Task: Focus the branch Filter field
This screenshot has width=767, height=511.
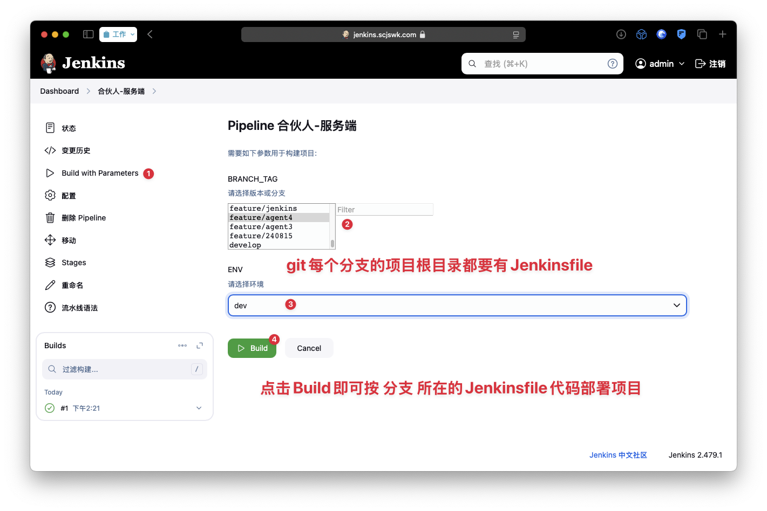Action: [x=385, y=210]
